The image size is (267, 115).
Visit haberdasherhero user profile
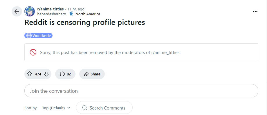coord(52,14)
